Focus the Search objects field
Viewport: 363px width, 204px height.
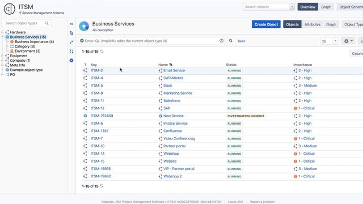pyautogui.click(x=266, y=7)
